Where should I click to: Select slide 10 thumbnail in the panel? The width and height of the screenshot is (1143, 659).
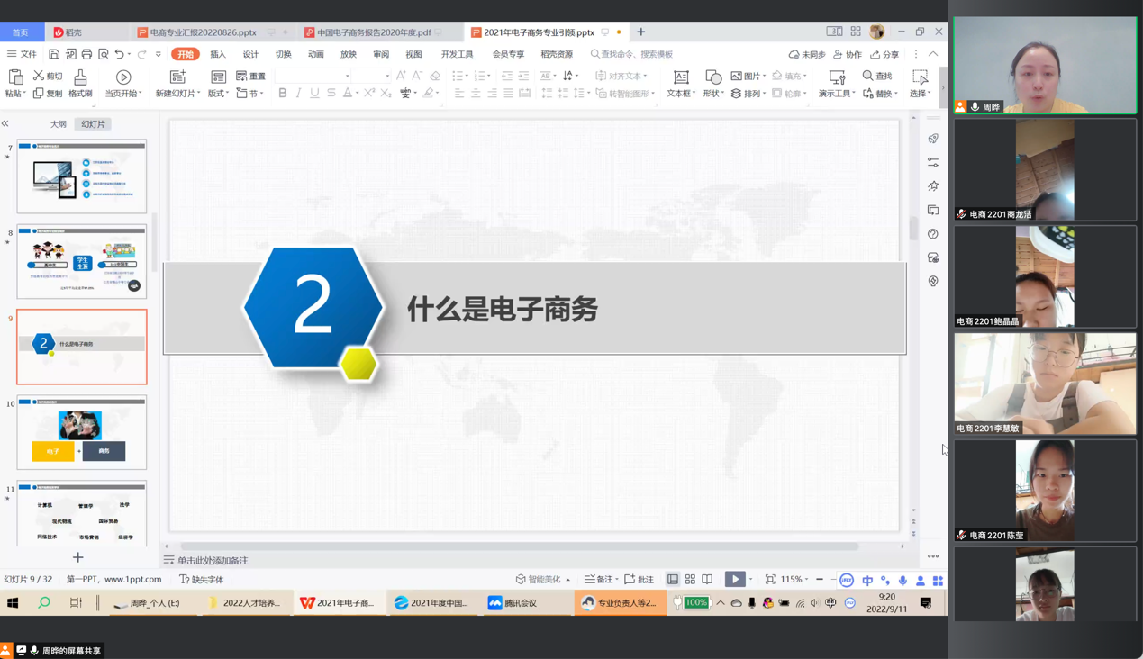point(81,432)
